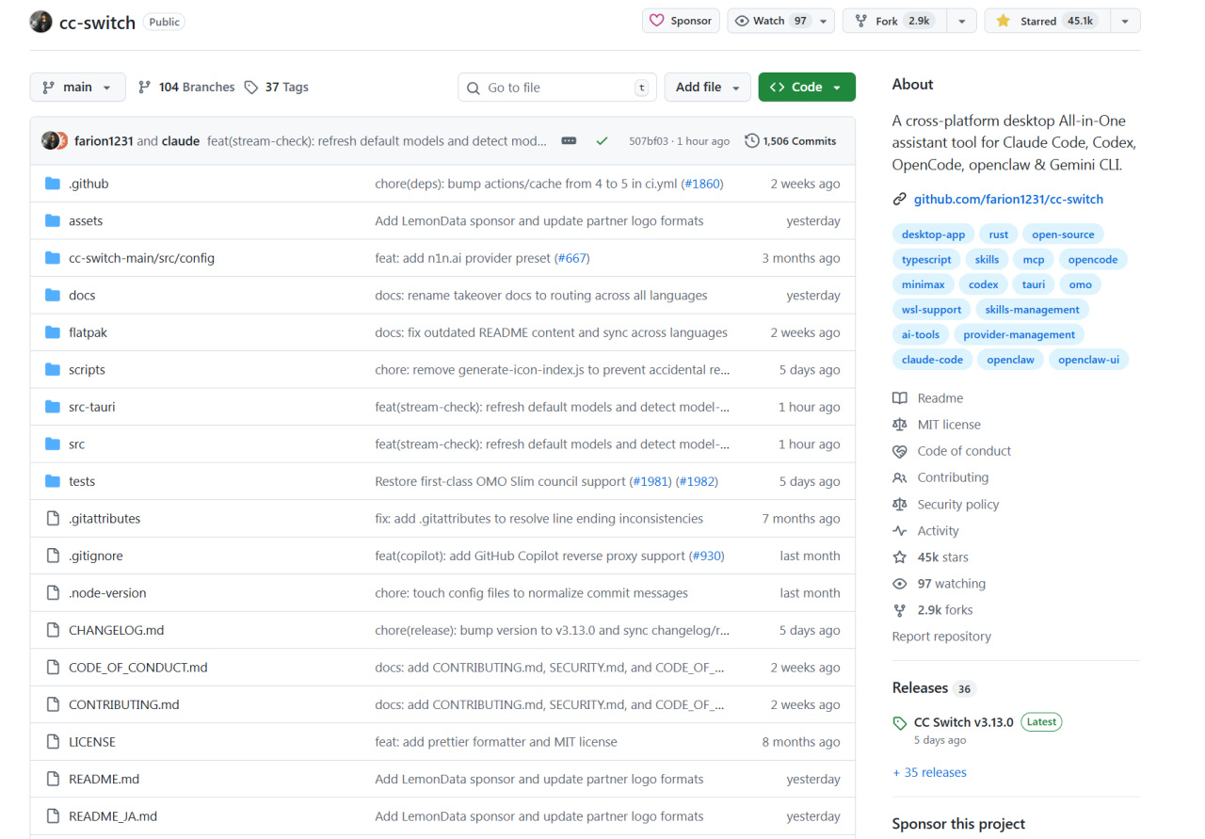Click the .gitattributes file icon
This screenshot has height=839, width=1205.
pyautogui.click(x=53, y=519)
